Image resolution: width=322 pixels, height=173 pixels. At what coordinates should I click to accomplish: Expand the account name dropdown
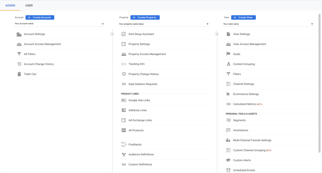click(103, 24)
